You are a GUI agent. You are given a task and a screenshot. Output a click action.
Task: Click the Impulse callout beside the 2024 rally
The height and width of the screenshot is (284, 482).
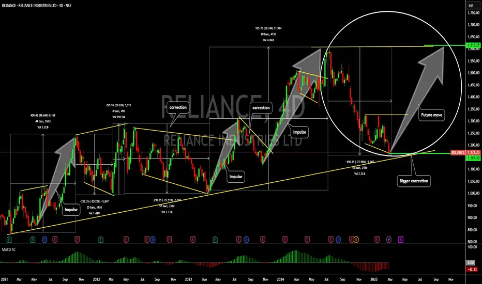[299, 132]
